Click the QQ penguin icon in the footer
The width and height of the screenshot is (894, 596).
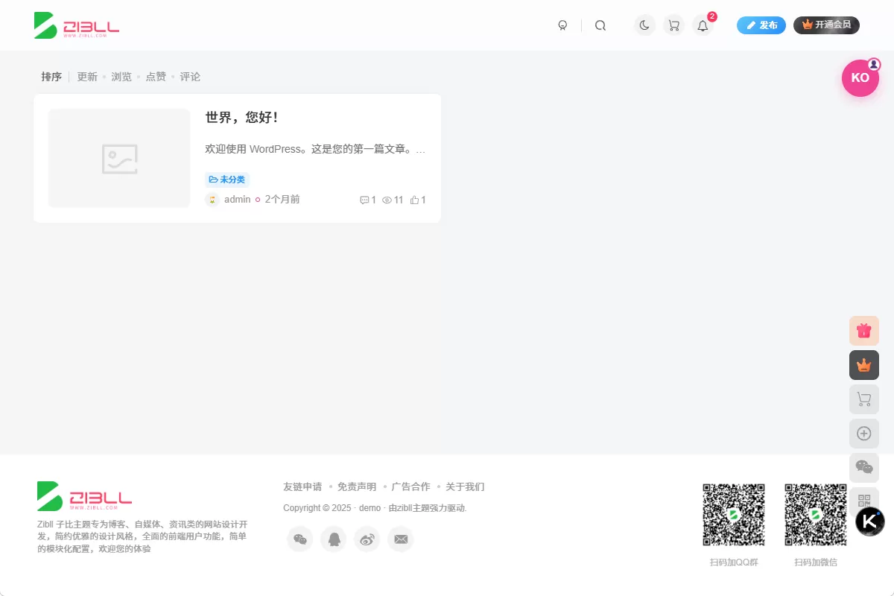pos(333,539)
